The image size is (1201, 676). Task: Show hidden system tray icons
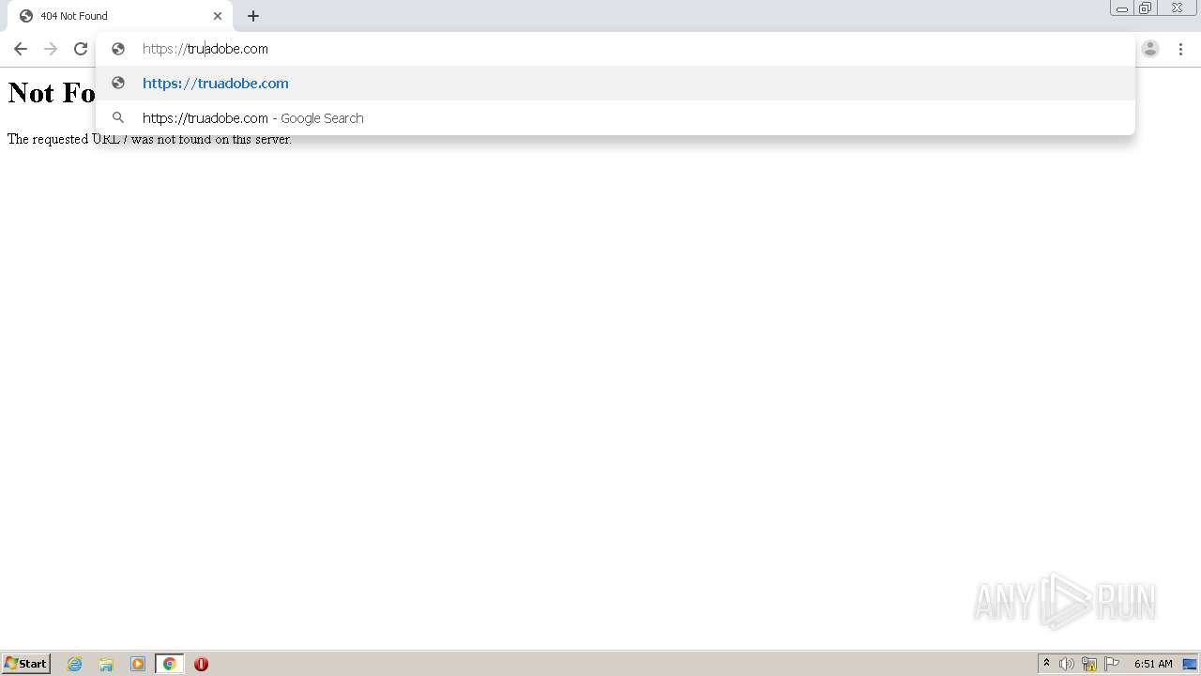1046,664
